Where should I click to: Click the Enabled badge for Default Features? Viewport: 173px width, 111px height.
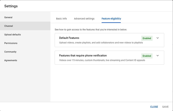click(147, 38)
